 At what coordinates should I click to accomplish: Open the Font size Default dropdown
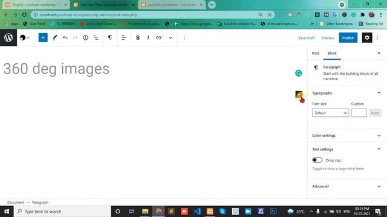(x=330, y=113)
